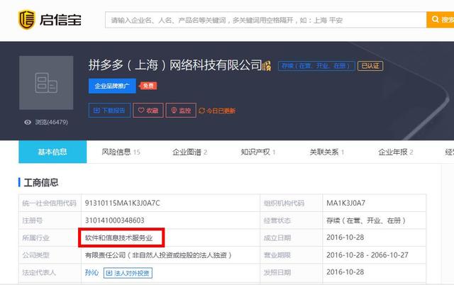Click 发照日期 value 2016-10-28
This screenshot has height=285, width=454.
345,272
